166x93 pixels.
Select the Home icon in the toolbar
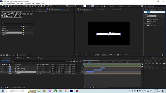coord(3,6)
